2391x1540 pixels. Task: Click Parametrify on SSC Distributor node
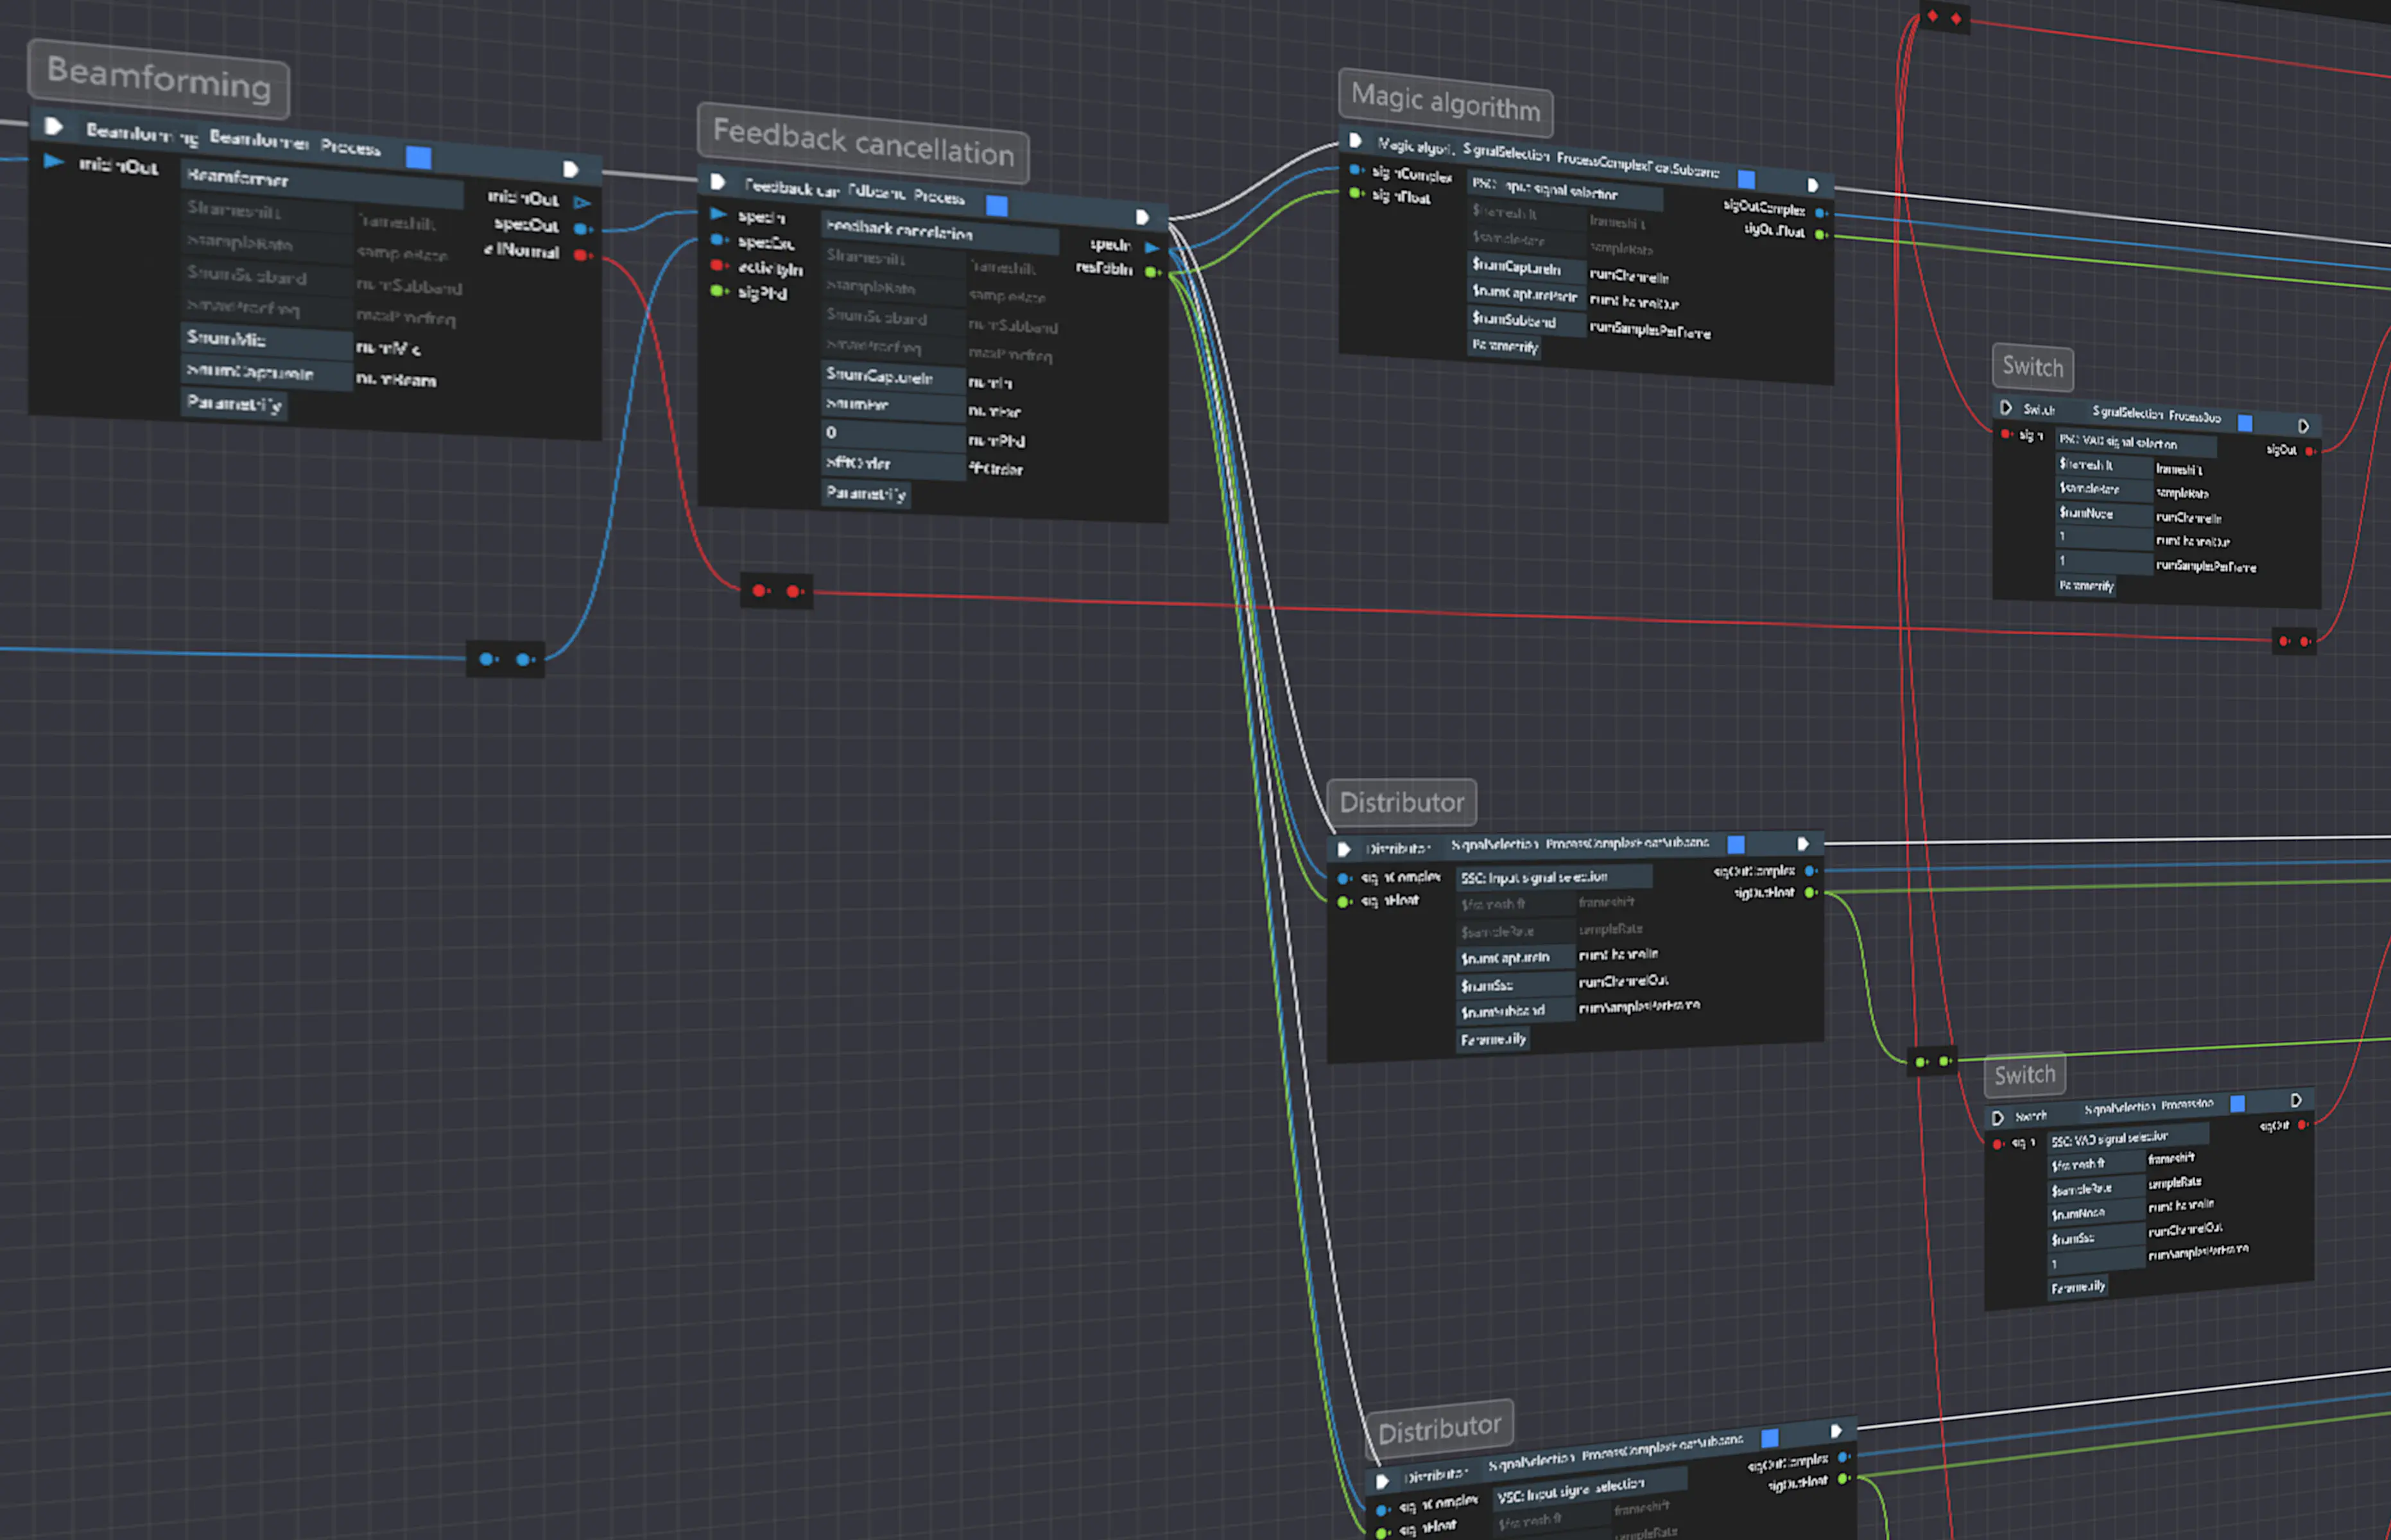[1493, 1040]
